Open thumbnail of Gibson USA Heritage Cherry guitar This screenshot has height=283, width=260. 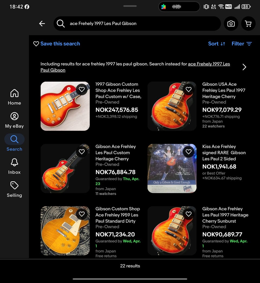tap(172, 106)
